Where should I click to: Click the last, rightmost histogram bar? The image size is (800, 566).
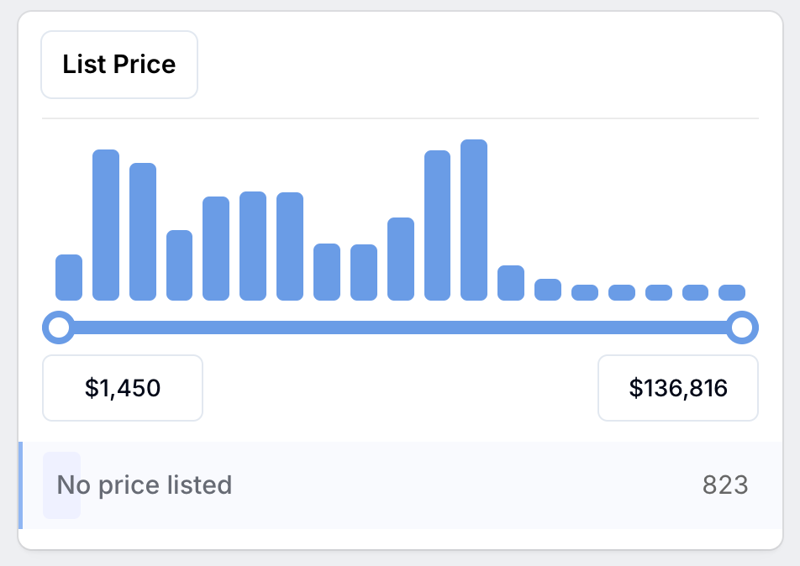pos(732,293)
